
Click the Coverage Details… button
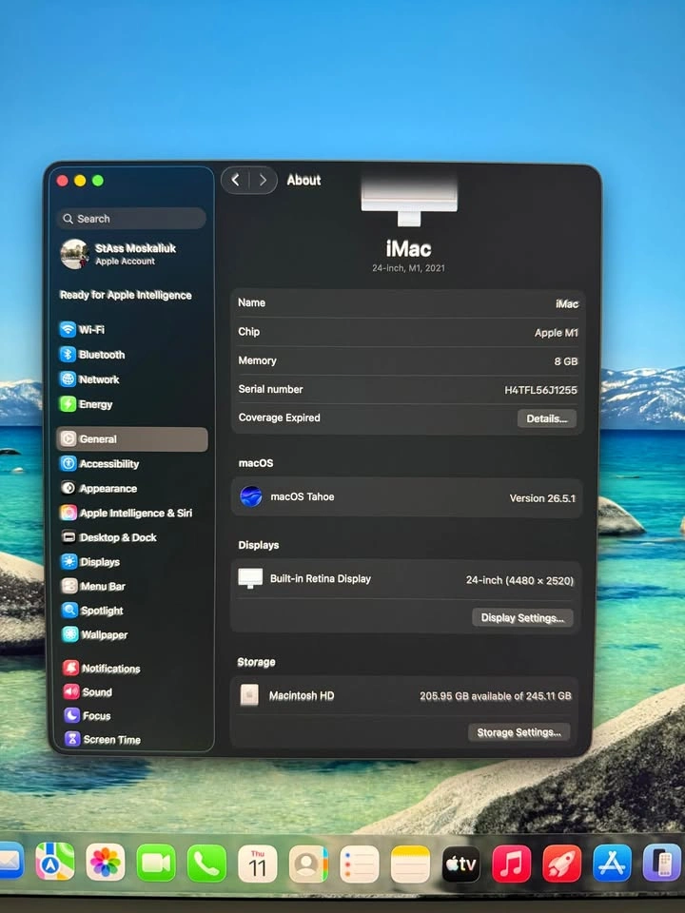(546, 418)
